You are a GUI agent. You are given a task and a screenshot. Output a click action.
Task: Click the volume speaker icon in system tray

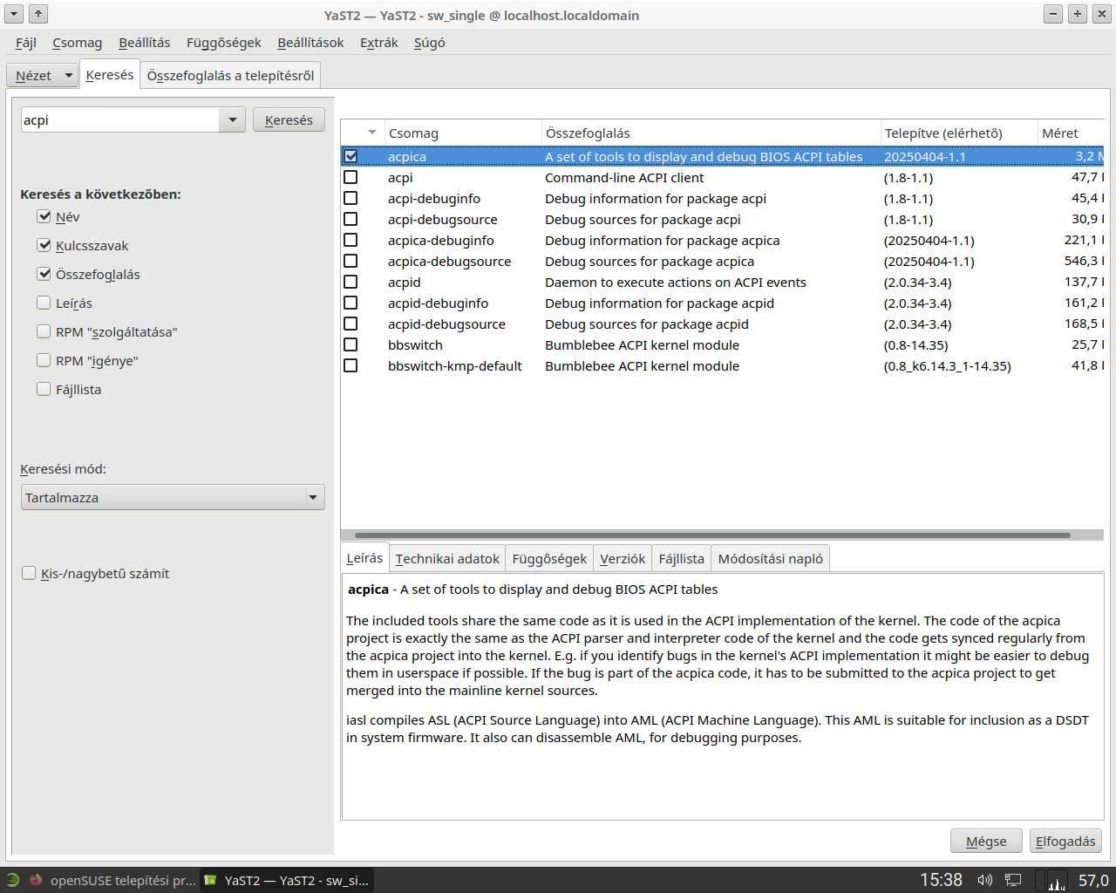[x=984, y=880]
